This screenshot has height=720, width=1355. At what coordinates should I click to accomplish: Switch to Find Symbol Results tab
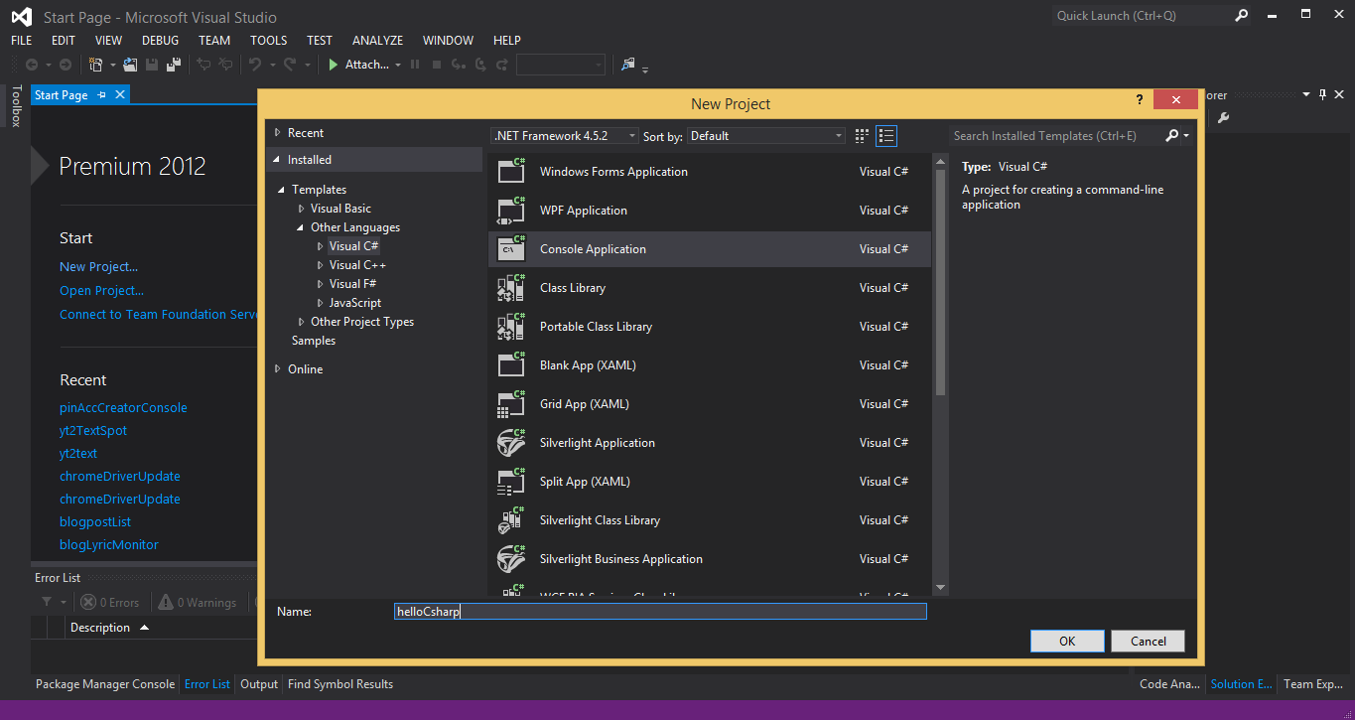(340, 684)
